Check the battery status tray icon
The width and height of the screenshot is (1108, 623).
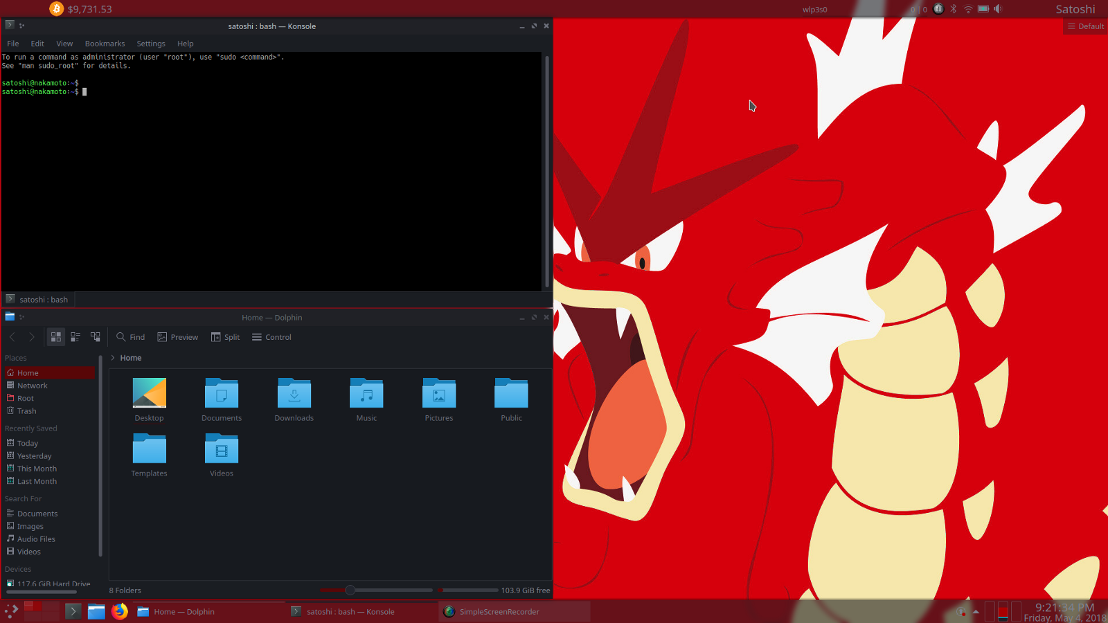[x=983, y=9]
